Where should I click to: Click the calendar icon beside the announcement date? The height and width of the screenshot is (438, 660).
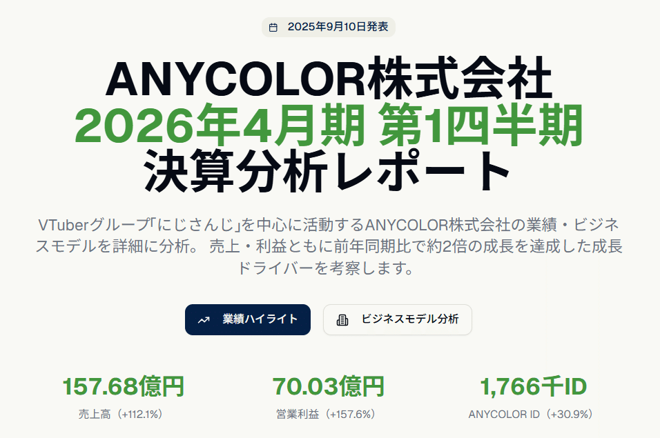click(273, 28)
